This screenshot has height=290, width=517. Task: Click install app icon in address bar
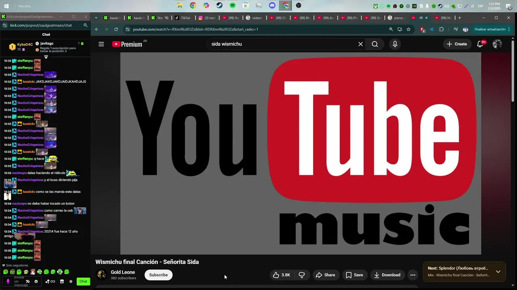point(400,29)
